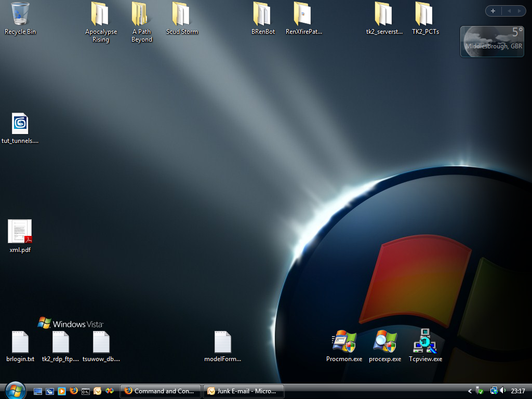The width and height of the screenshot is (532, 399).
Task: Launch Firefox from Quick Launch bar
Action: click(x=74, y=391)
